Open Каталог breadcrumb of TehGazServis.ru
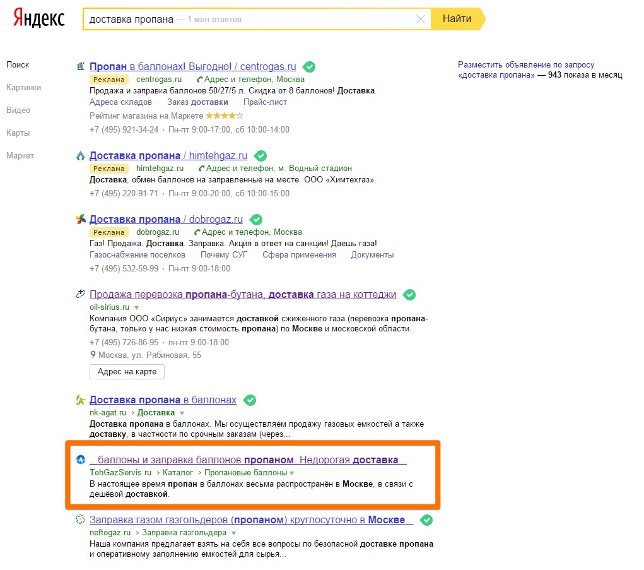This screenshot has width=644, height=570. [177, 473]
